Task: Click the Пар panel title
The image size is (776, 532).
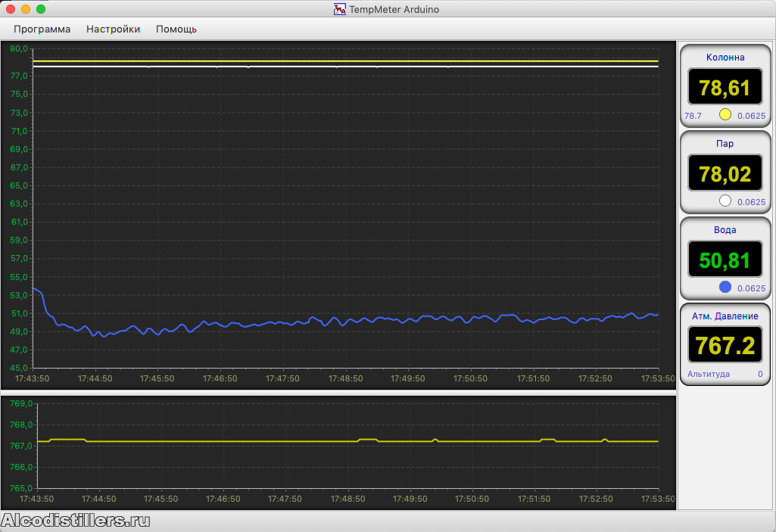Action: (725, 144)
